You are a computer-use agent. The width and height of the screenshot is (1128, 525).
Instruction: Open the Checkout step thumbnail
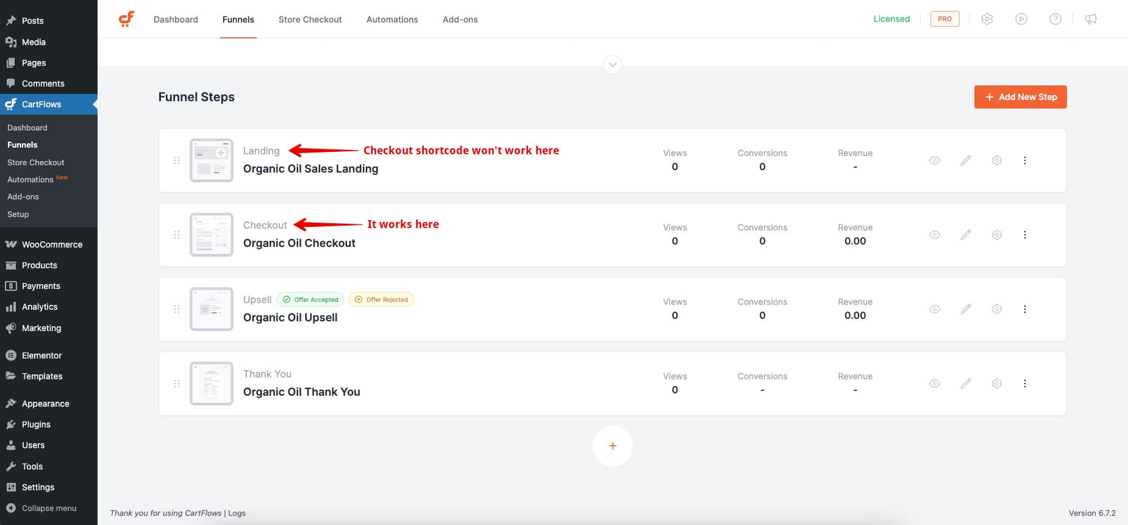(x=212, y=235)
